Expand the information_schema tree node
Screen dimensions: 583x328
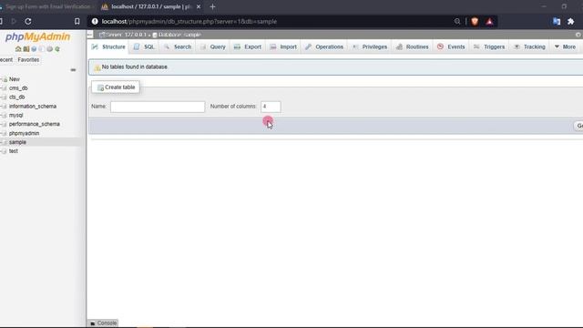tap(1, 107)
